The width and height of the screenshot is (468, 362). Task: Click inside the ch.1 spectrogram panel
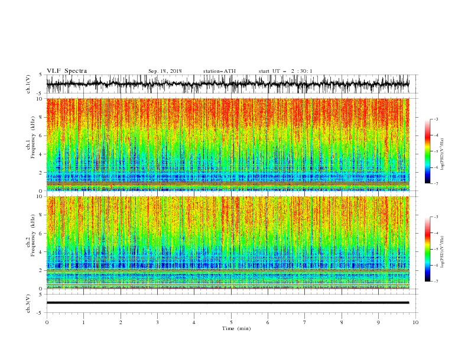[227, 144]
